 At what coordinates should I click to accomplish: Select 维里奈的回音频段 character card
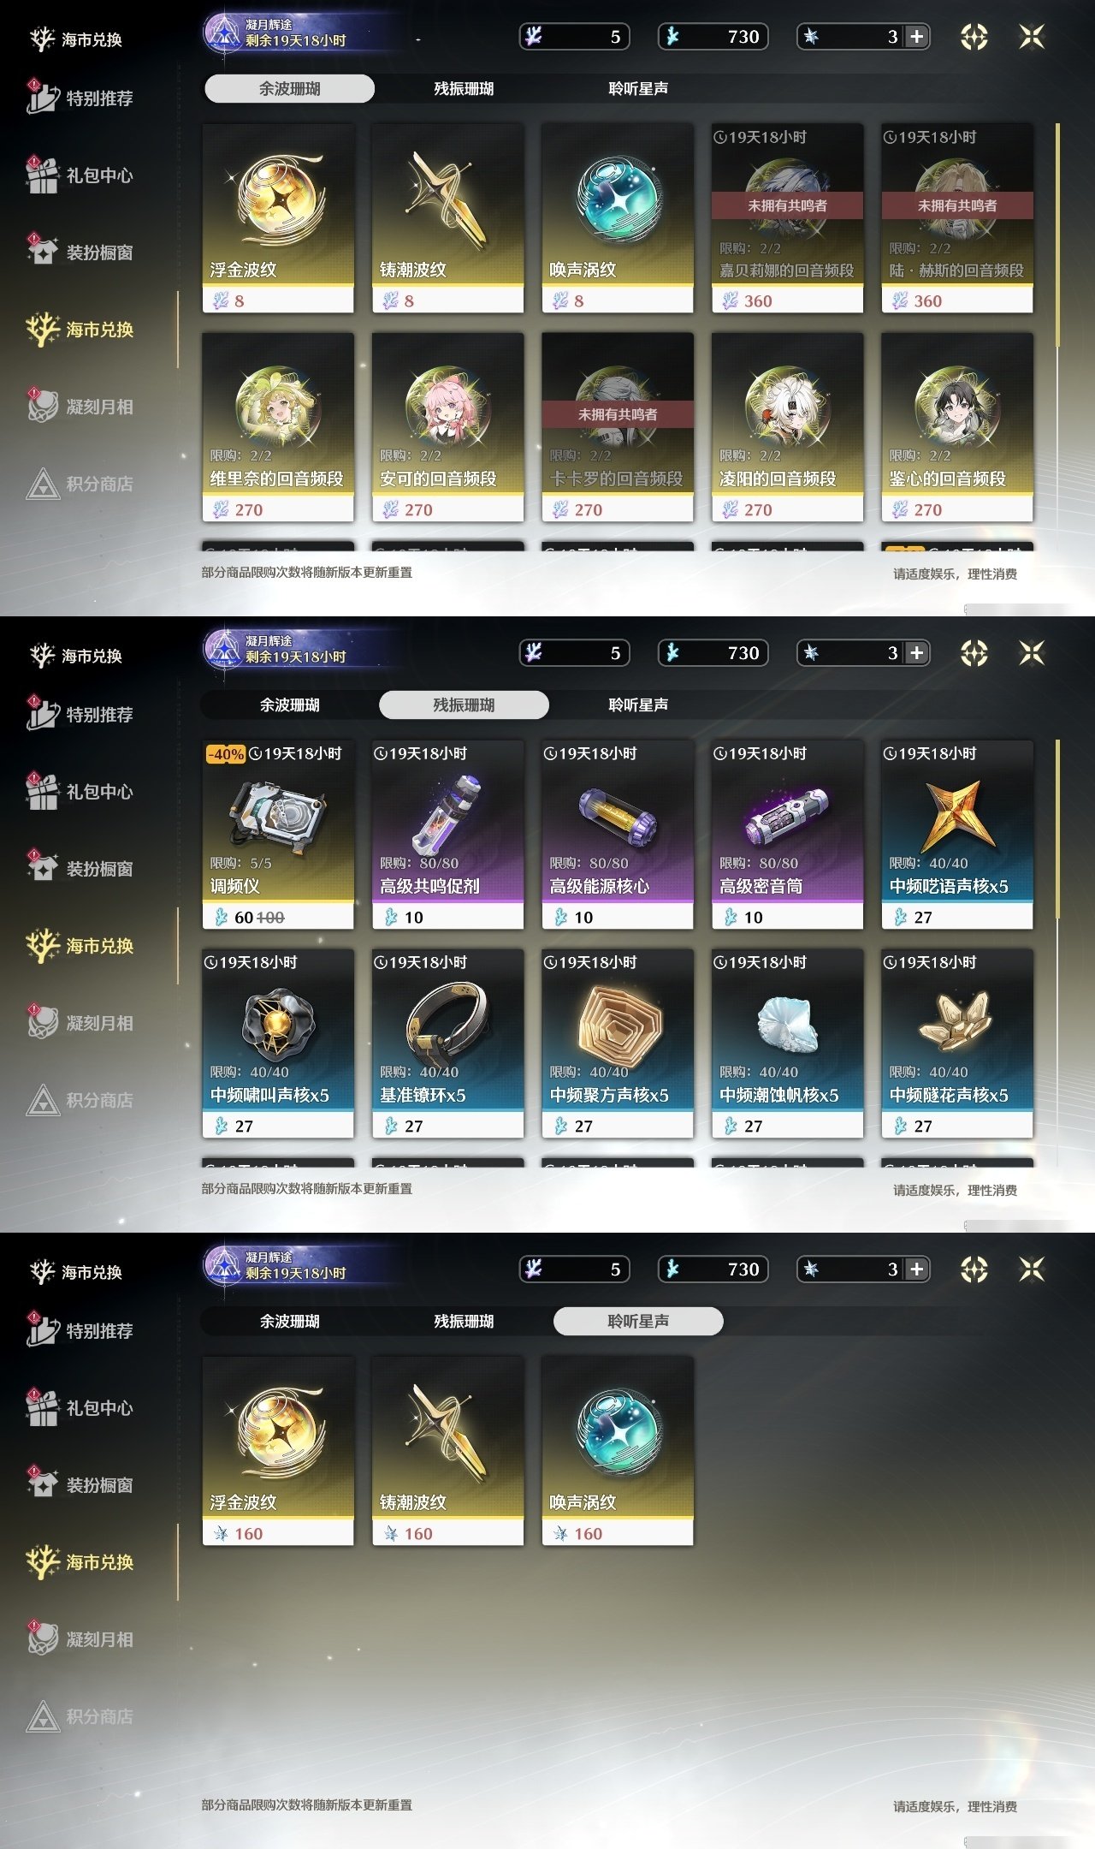pos(278,428)
